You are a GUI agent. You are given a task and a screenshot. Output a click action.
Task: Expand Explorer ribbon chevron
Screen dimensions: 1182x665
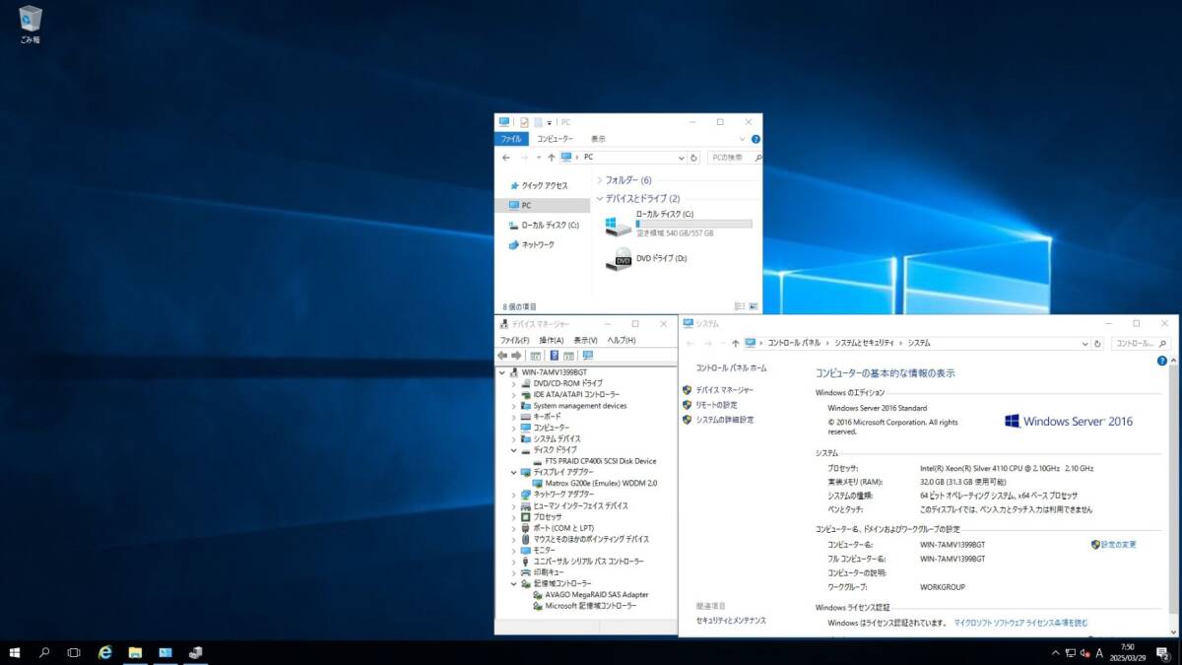point(744,140)
